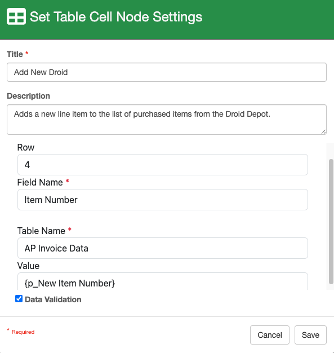Save the node settings
The width and height of the screenshot is (334, 353).
(x=310, y=335)
